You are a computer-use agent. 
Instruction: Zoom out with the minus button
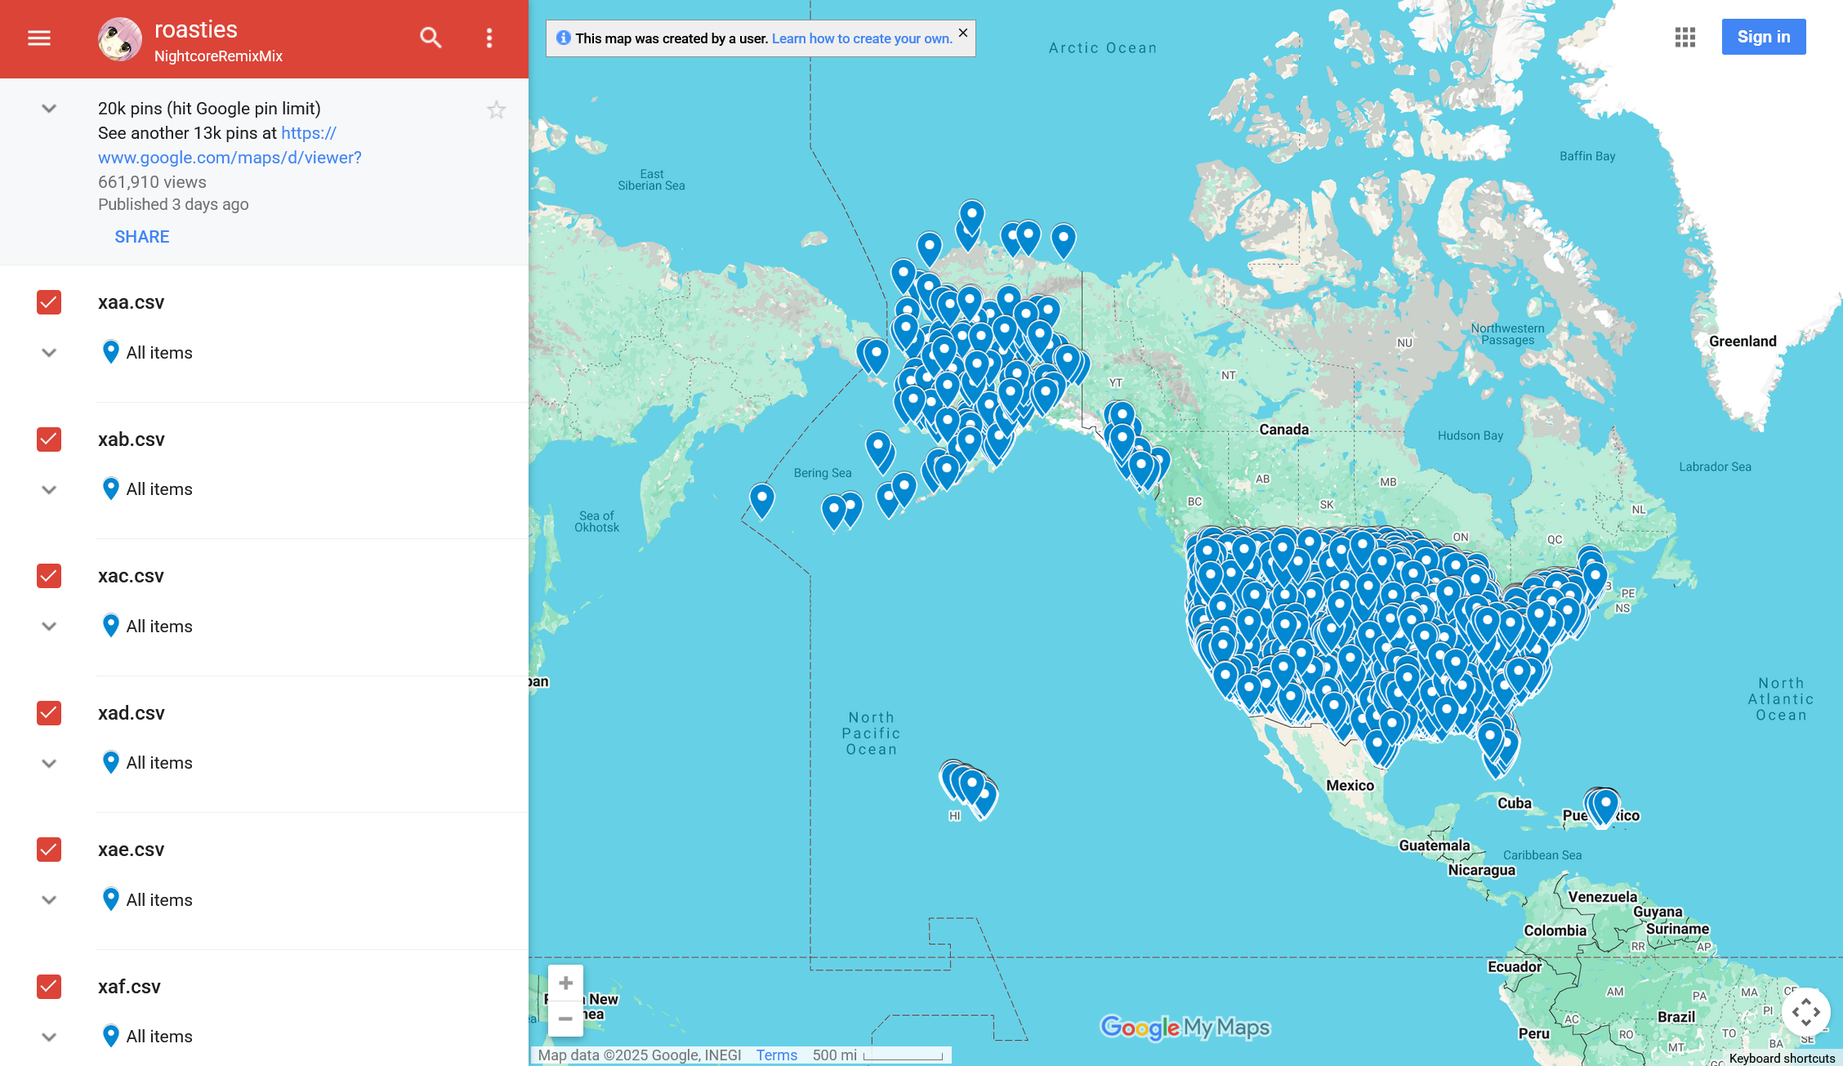click(x=565, y=1019)
